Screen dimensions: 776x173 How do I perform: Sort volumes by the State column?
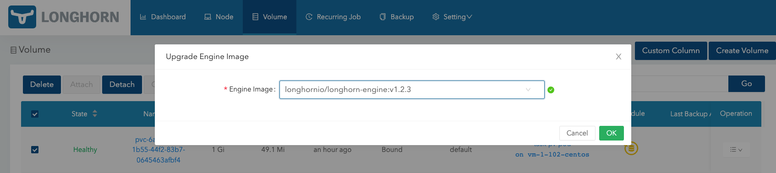point(95,114)
